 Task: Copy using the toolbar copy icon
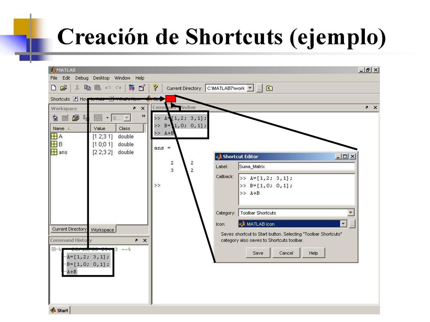(87, 88)
